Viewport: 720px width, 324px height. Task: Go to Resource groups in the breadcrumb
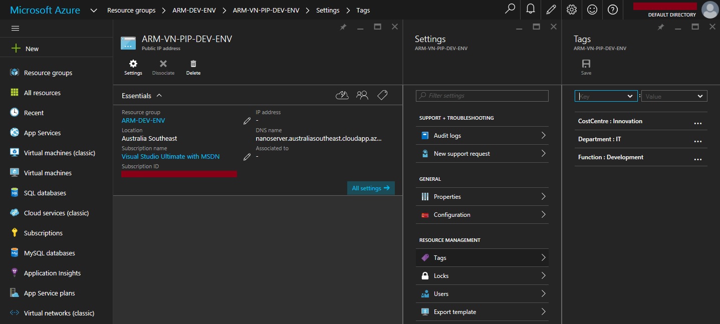[131, 10]
